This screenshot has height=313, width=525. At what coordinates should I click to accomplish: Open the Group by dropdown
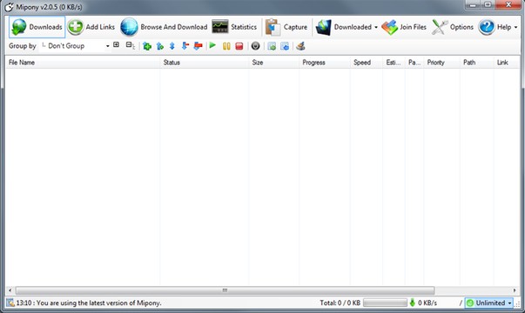(76, 46)
